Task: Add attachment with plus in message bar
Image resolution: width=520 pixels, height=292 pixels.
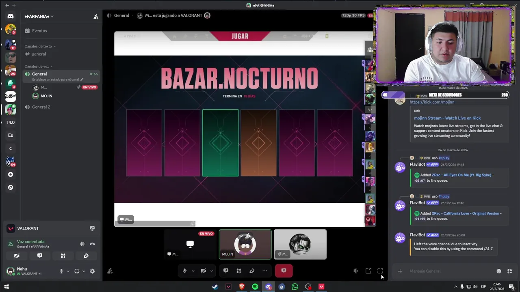Action: pos(400,271)
